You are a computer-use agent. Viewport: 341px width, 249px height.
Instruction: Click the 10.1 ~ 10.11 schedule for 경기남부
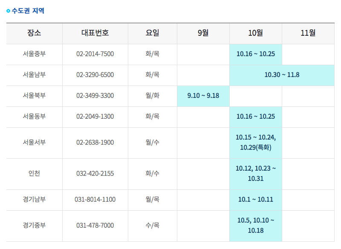tap(255, 200)
